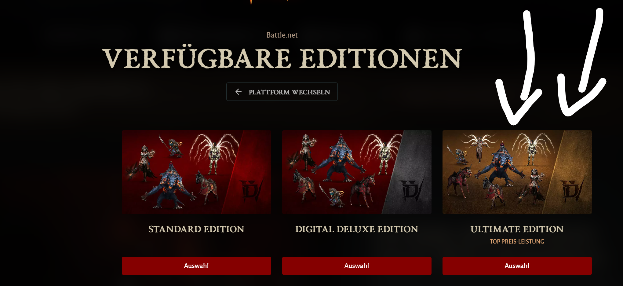This screenshot has height=286, width=623.
Task: Click the Diablo IV logo on Deluxe artwork
Action: point(411,190)
